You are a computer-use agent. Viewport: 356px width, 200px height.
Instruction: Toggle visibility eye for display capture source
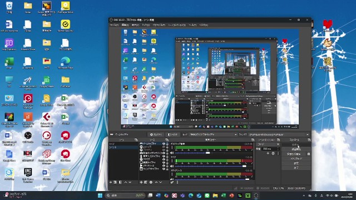coord(164,163)
